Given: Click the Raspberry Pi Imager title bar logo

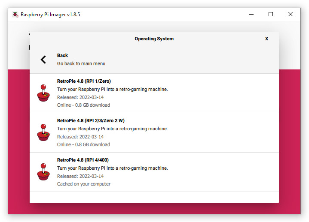Looking at the screenshot, I should (x=15, y=14).
